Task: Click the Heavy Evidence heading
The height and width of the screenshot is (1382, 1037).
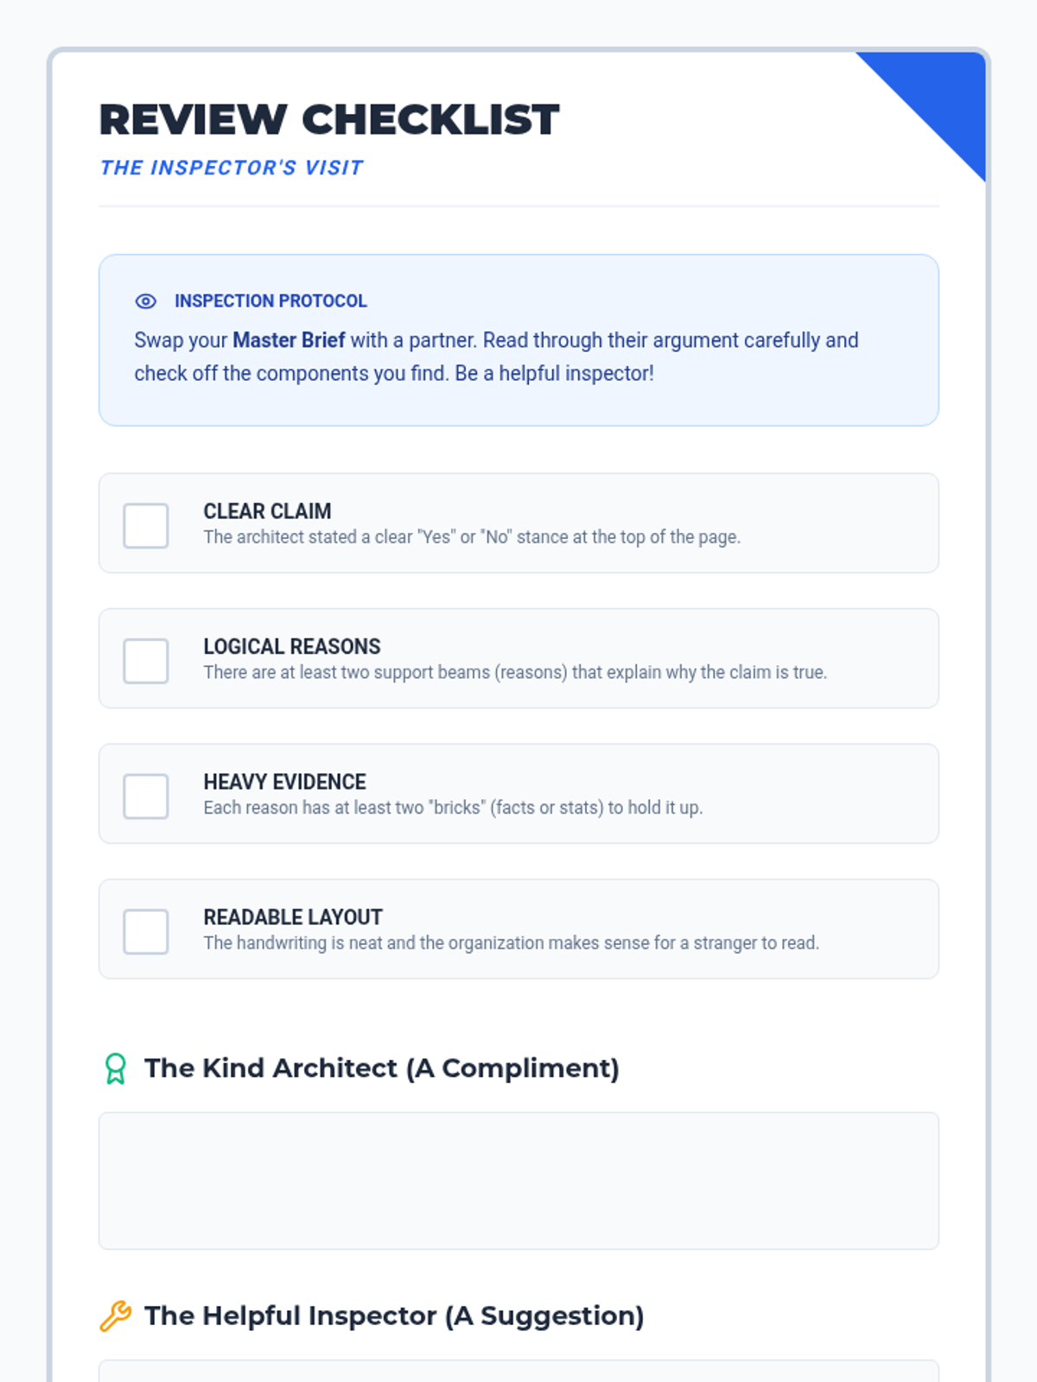Action: pos(284,782)
